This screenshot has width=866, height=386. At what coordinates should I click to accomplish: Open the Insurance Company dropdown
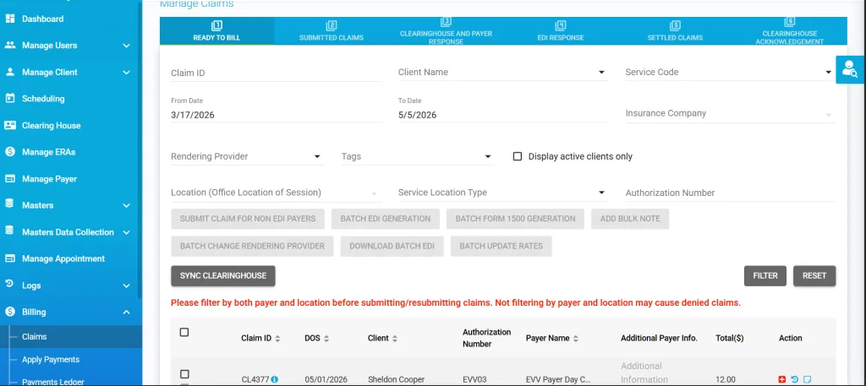click(730, 113)
